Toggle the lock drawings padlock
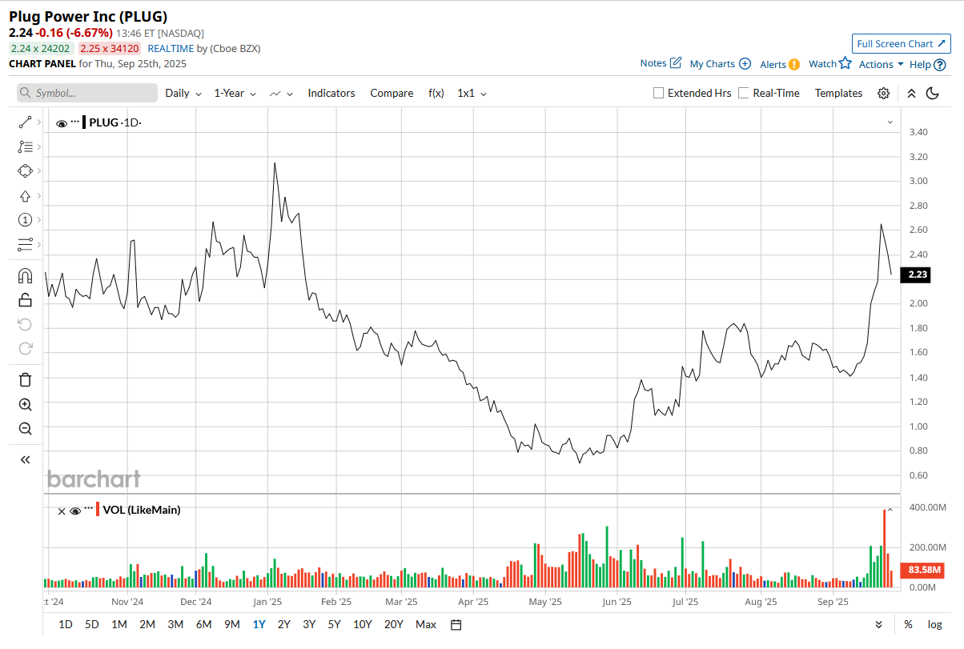The height and width of the screenshot is (649, 964). (25, 300)
